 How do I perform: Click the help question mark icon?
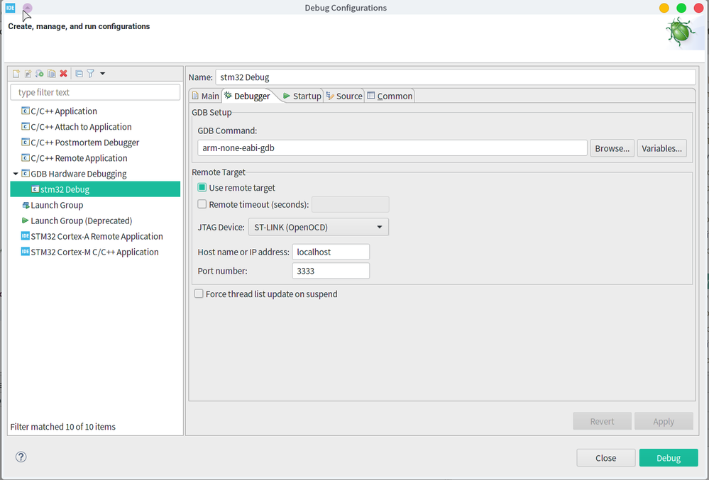pos(21,457)
